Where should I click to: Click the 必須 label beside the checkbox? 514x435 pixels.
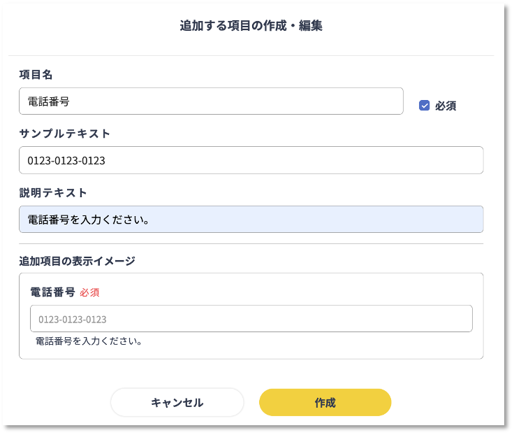[446, 106]
